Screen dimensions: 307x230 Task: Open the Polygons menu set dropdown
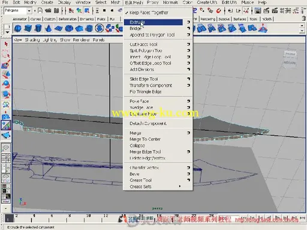(29, 10)
